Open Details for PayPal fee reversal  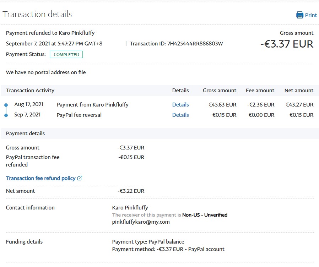180,115
